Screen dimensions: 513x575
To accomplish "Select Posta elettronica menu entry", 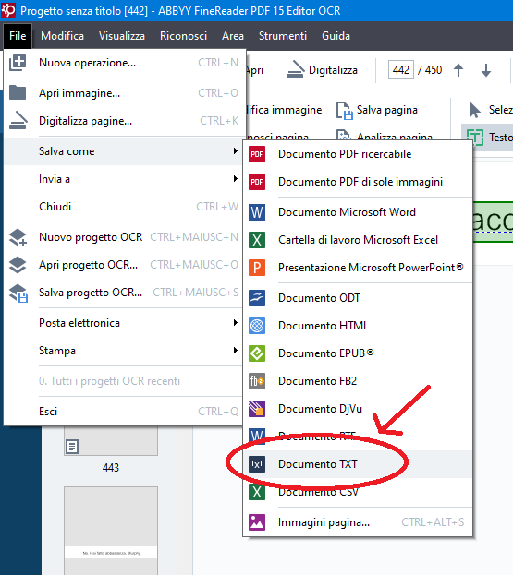I will [123, 323].
